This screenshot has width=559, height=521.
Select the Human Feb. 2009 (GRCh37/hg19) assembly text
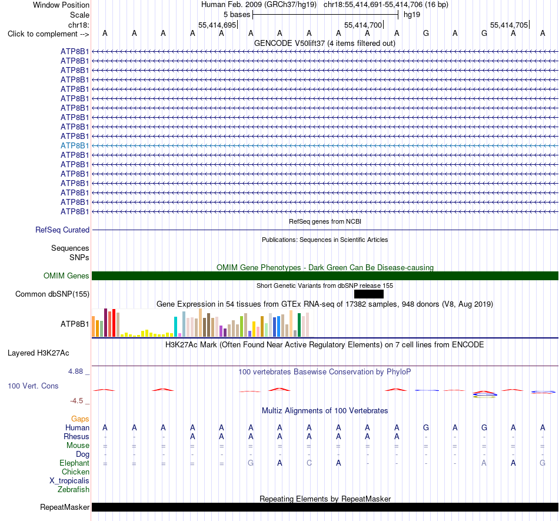[x=259, y=5]
